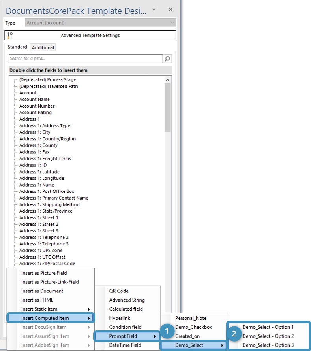
Task: Choose Insert as Document
Action: [x=51, y=291]
